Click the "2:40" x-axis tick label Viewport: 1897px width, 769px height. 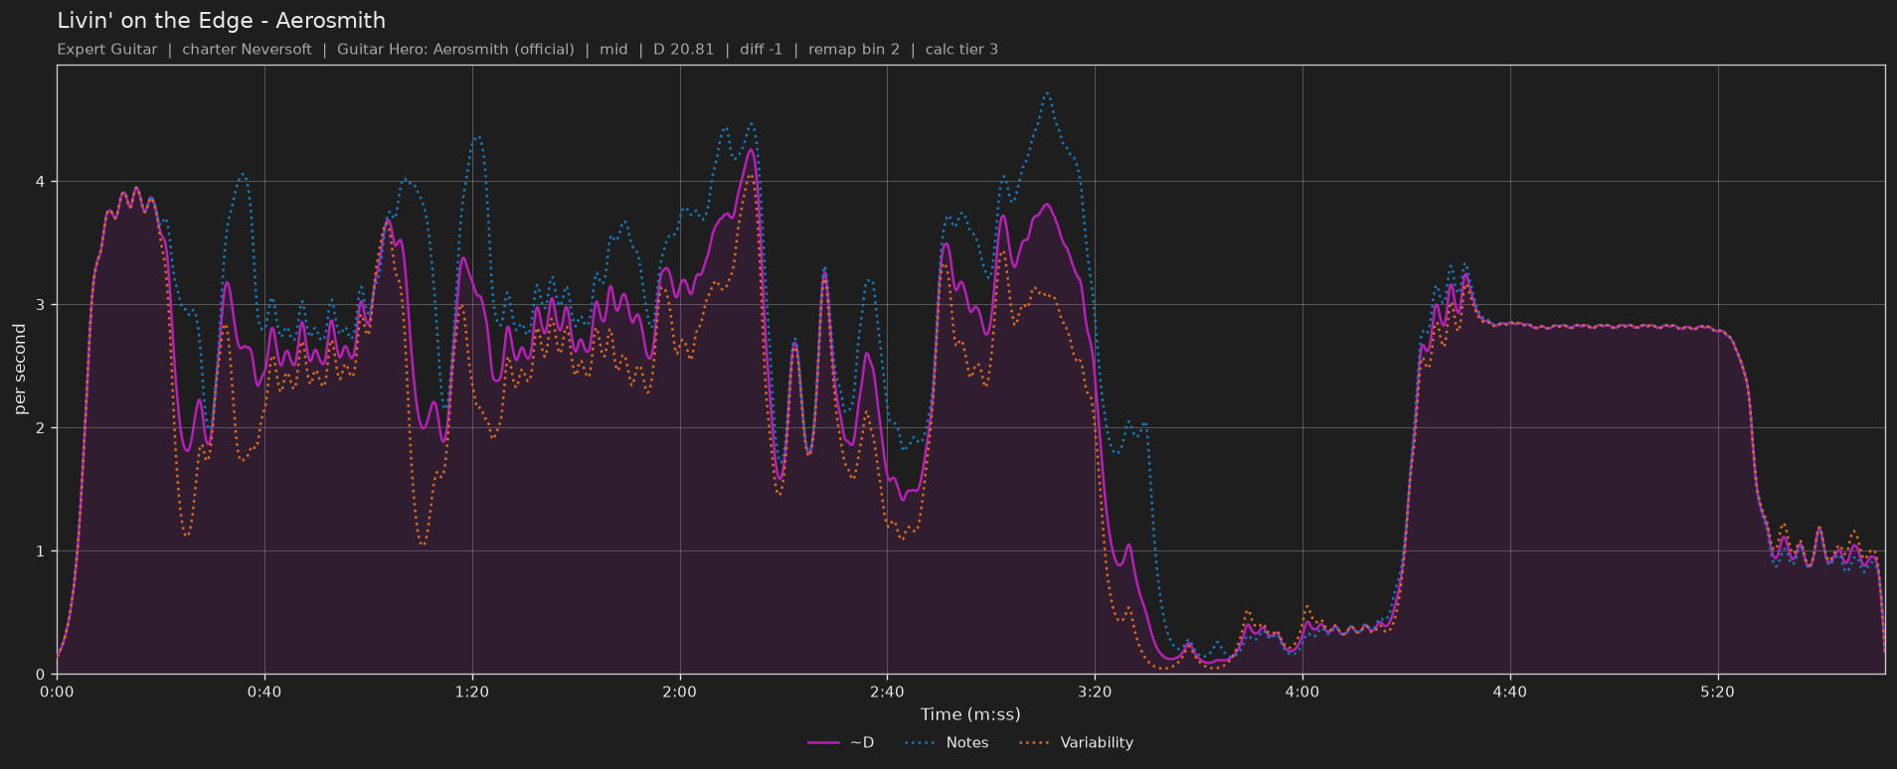(887, 692)
